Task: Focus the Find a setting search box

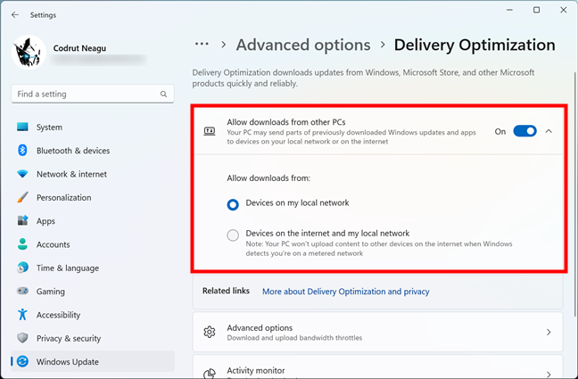Action: pyautogui.click(x=93, y=94)
